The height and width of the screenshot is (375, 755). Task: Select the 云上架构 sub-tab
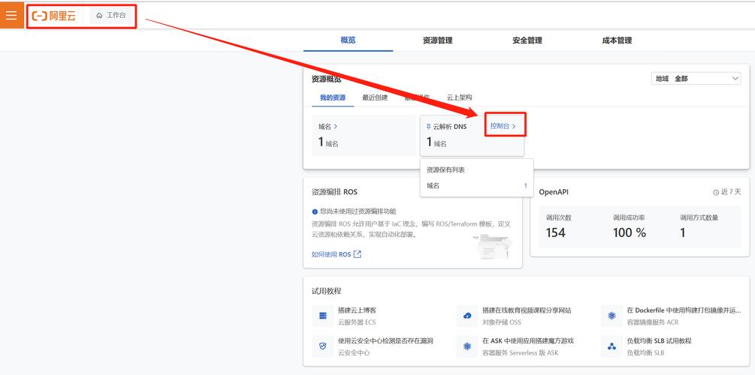click(459, 97)
